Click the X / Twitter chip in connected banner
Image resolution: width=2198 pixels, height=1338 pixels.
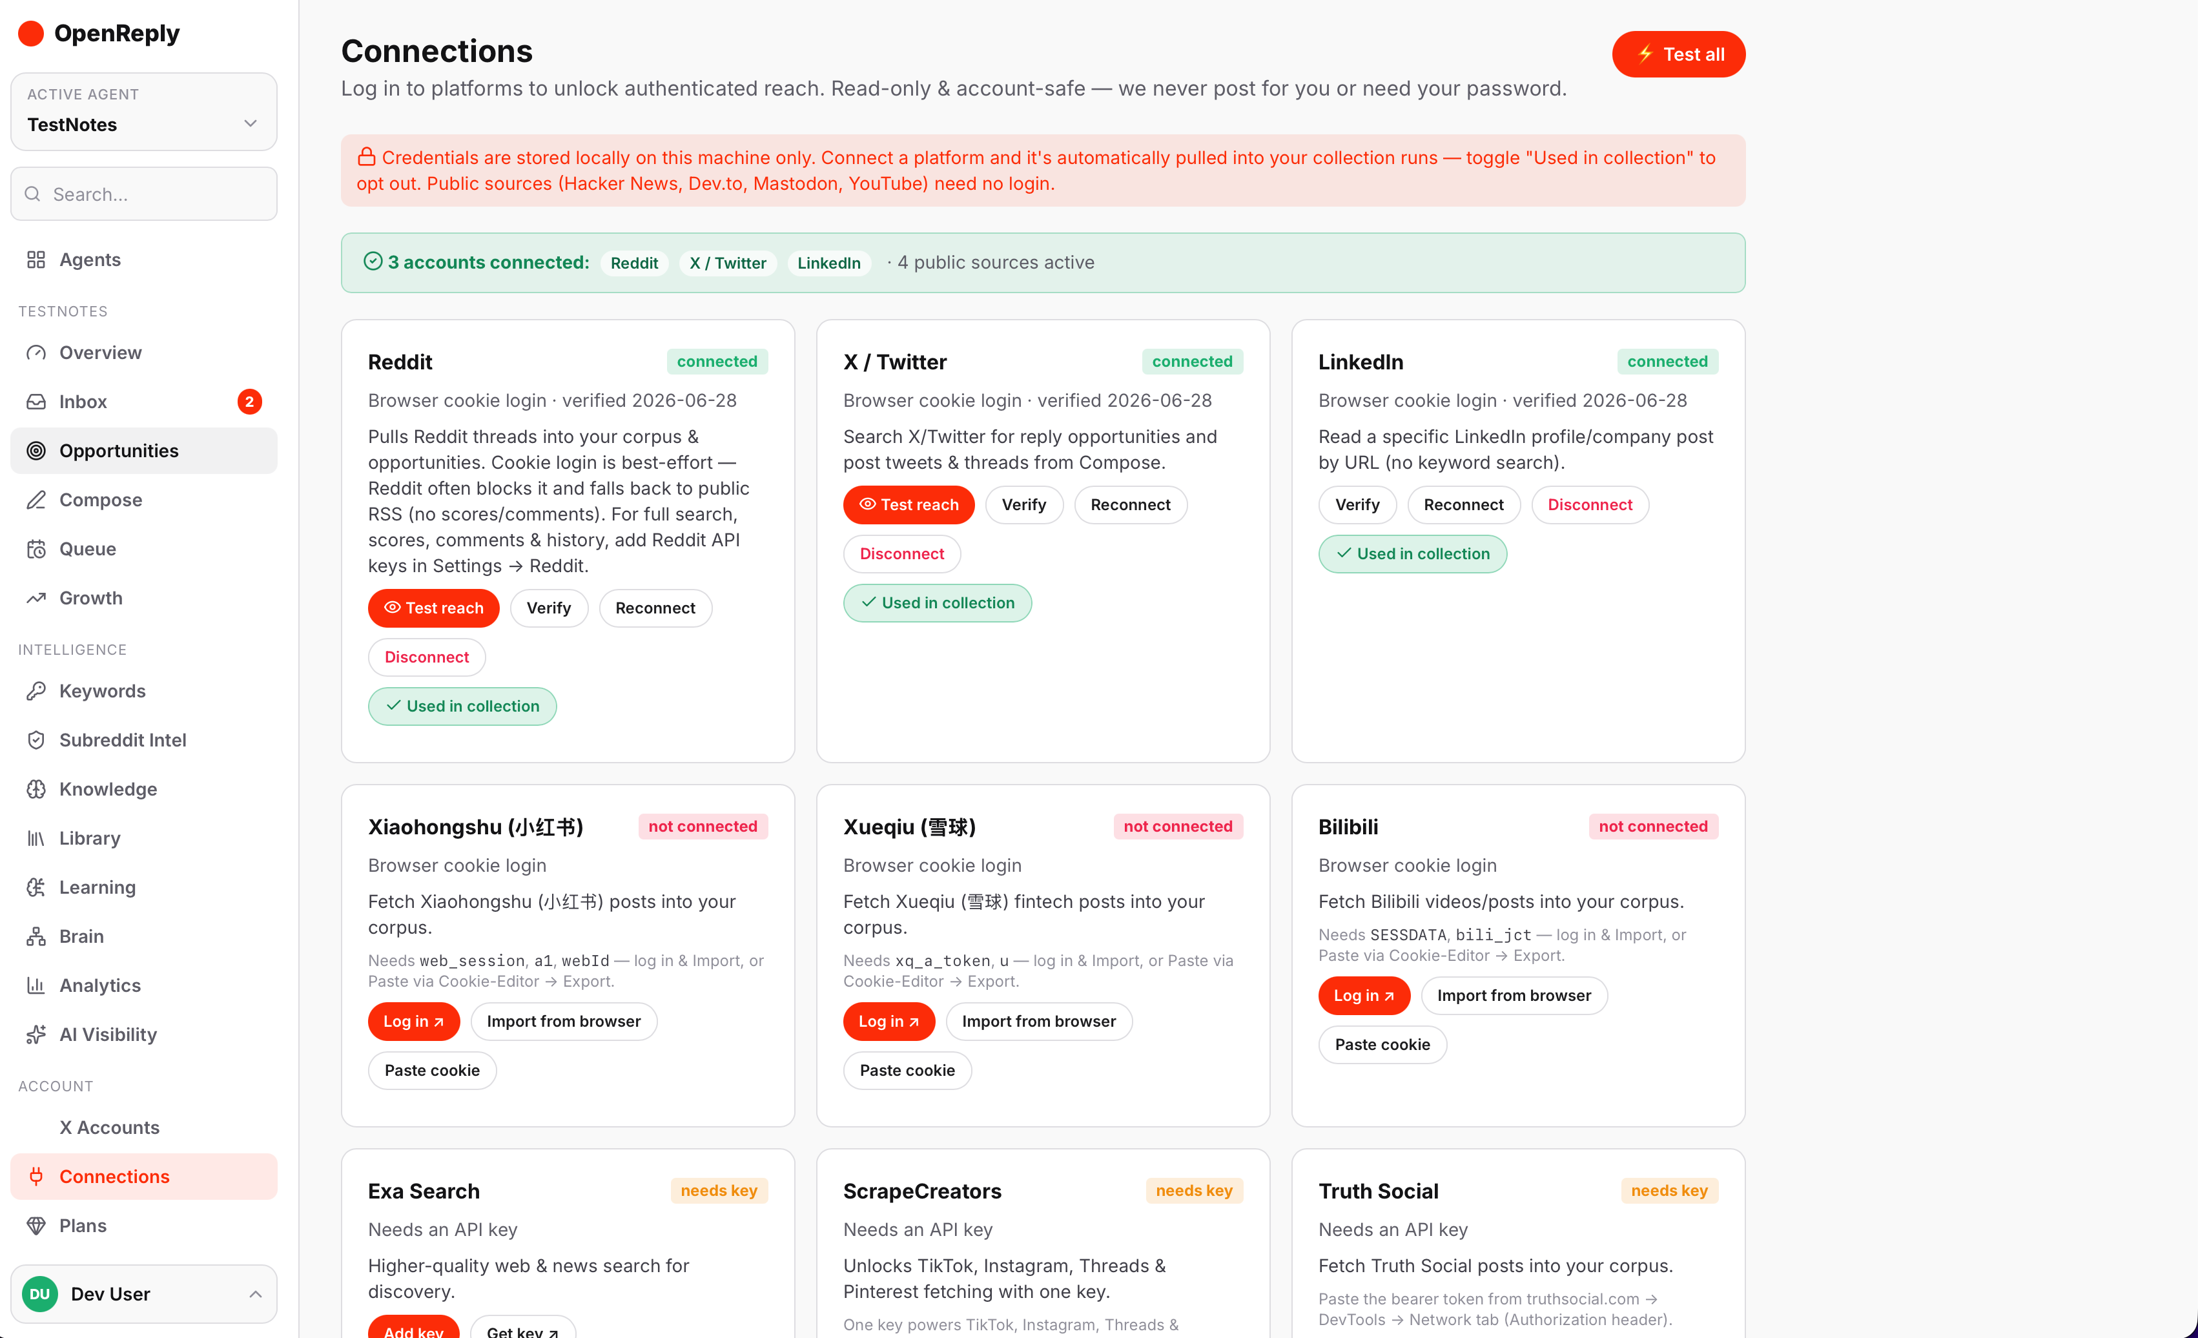pos(728,262)
